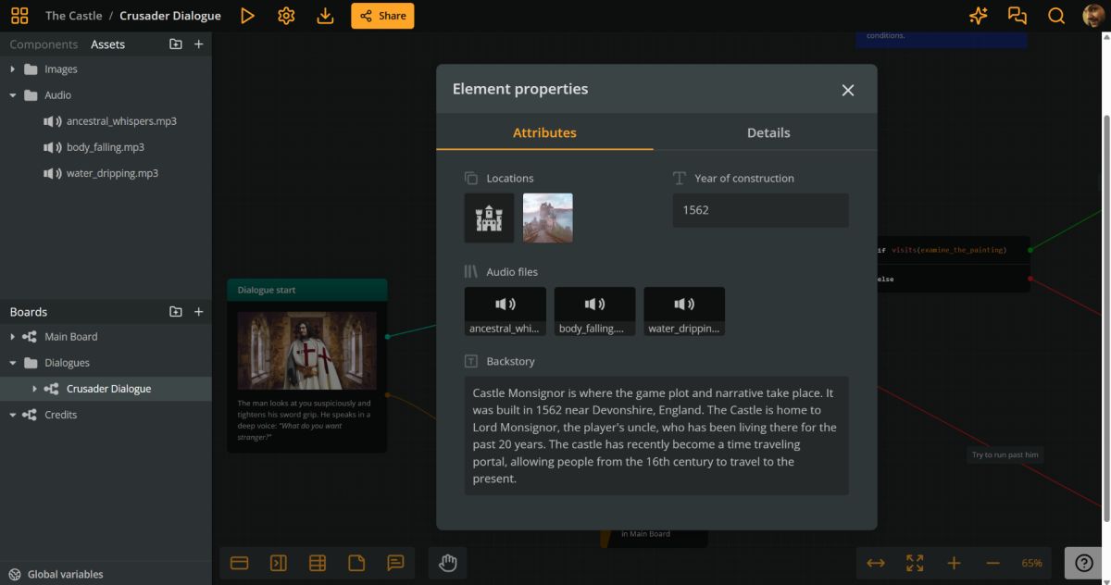Switch to the Details tab
Image resolution: width=1111 pixels, height=585 pixels.
tap(768, 132)
